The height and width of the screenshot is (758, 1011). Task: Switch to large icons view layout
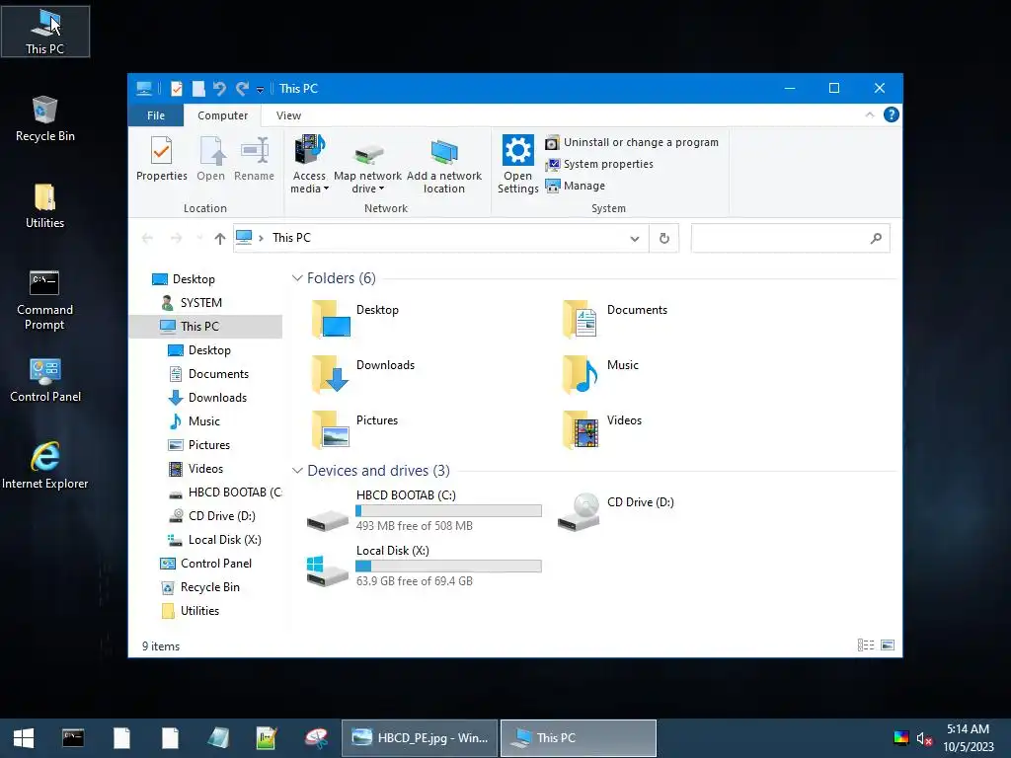(888, 645)
